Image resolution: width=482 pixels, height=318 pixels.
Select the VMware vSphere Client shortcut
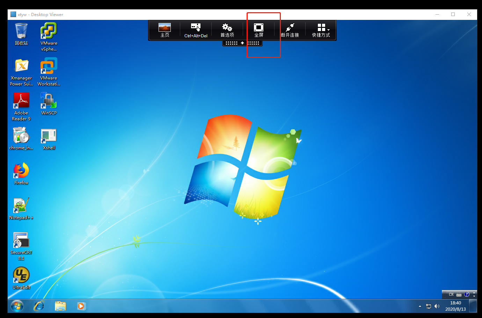tap(49, 37)
